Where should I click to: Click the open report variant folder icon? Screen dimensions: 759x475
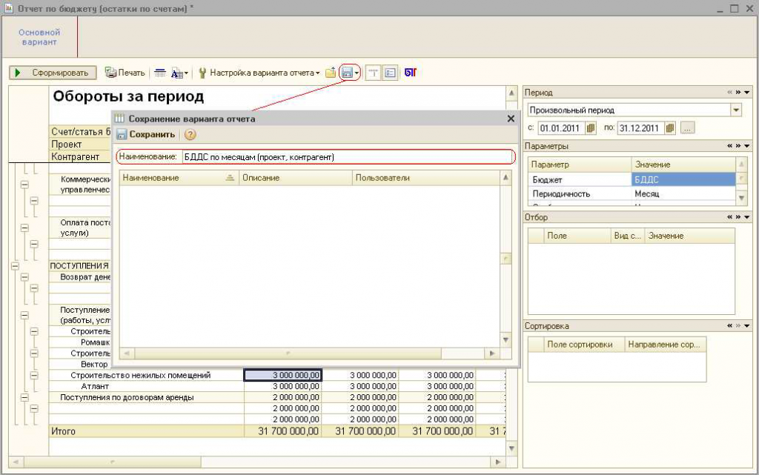point(331,73)
